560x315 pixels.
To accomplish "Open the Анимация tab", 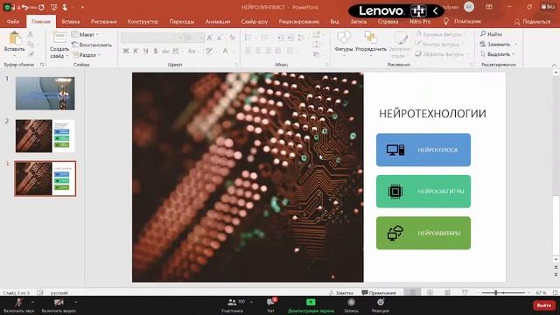I will click(x=218, y=21).
